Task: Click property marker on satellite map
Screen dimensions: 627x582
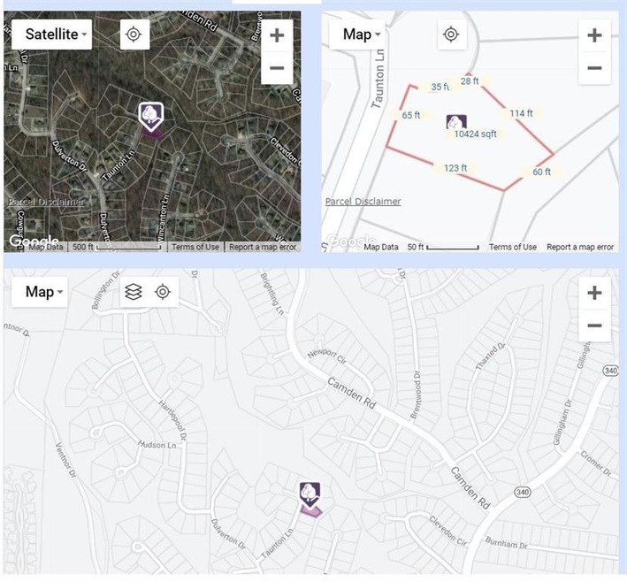Action: (151, 116)
